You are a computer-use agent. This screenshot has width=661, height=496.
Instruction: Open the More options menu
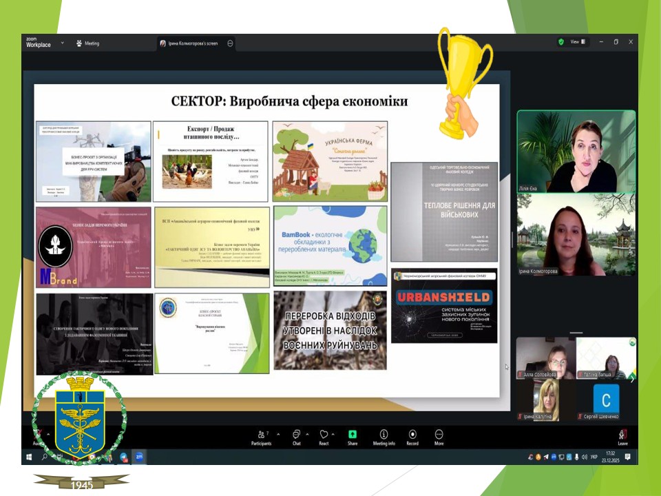(439, 435)
